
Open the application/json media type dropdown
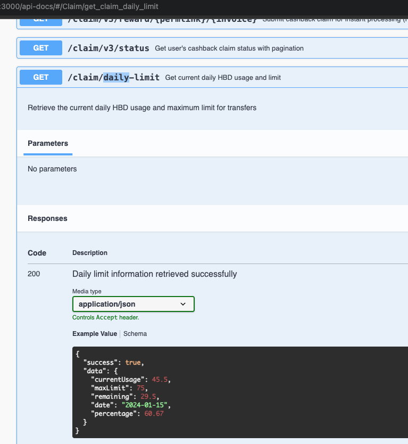[x=133, y=304]
